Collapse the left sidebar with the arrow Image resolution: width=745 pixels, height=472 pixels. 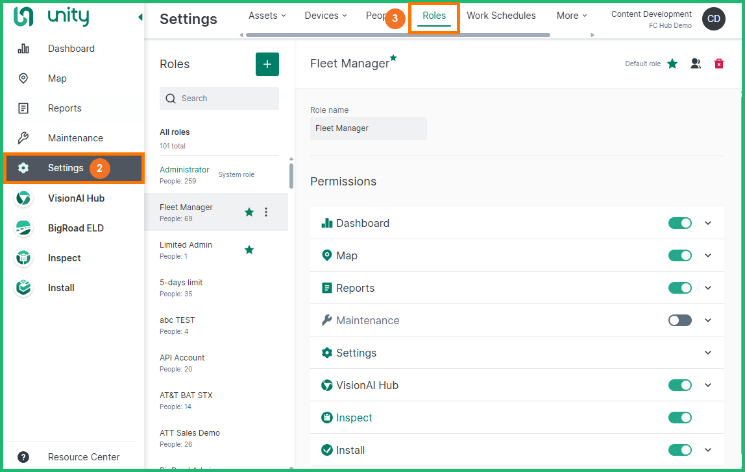(x=140, y=18)
